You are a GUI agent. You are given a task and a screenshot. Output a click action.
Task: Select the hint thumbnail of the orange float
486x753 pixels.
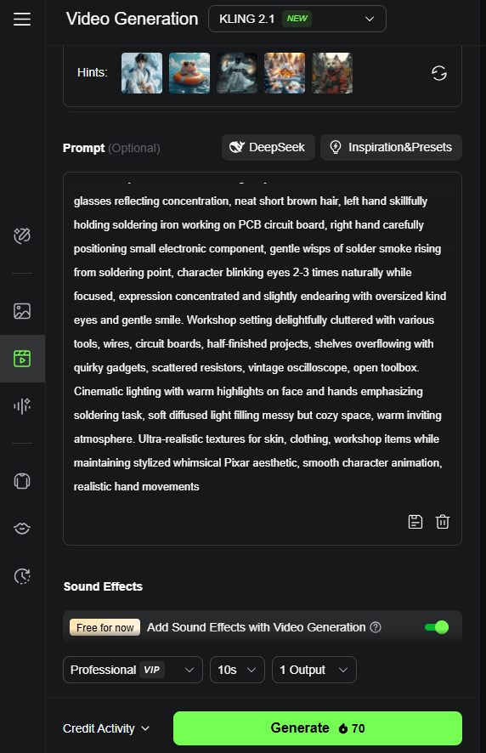(189, 73)
